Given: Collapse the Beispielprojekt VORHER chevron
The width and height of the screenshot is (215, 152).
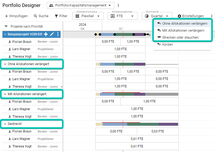Looking at the screenshot, I should (x=5, y=34).
